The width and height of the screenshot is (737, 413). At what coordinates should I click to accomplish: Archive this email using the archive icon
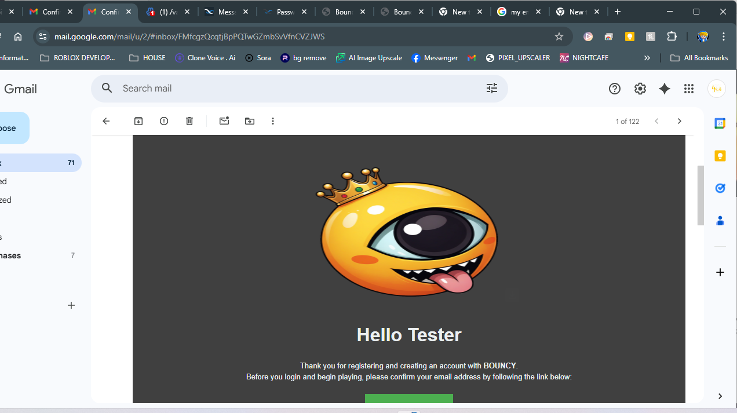[138, 121]
